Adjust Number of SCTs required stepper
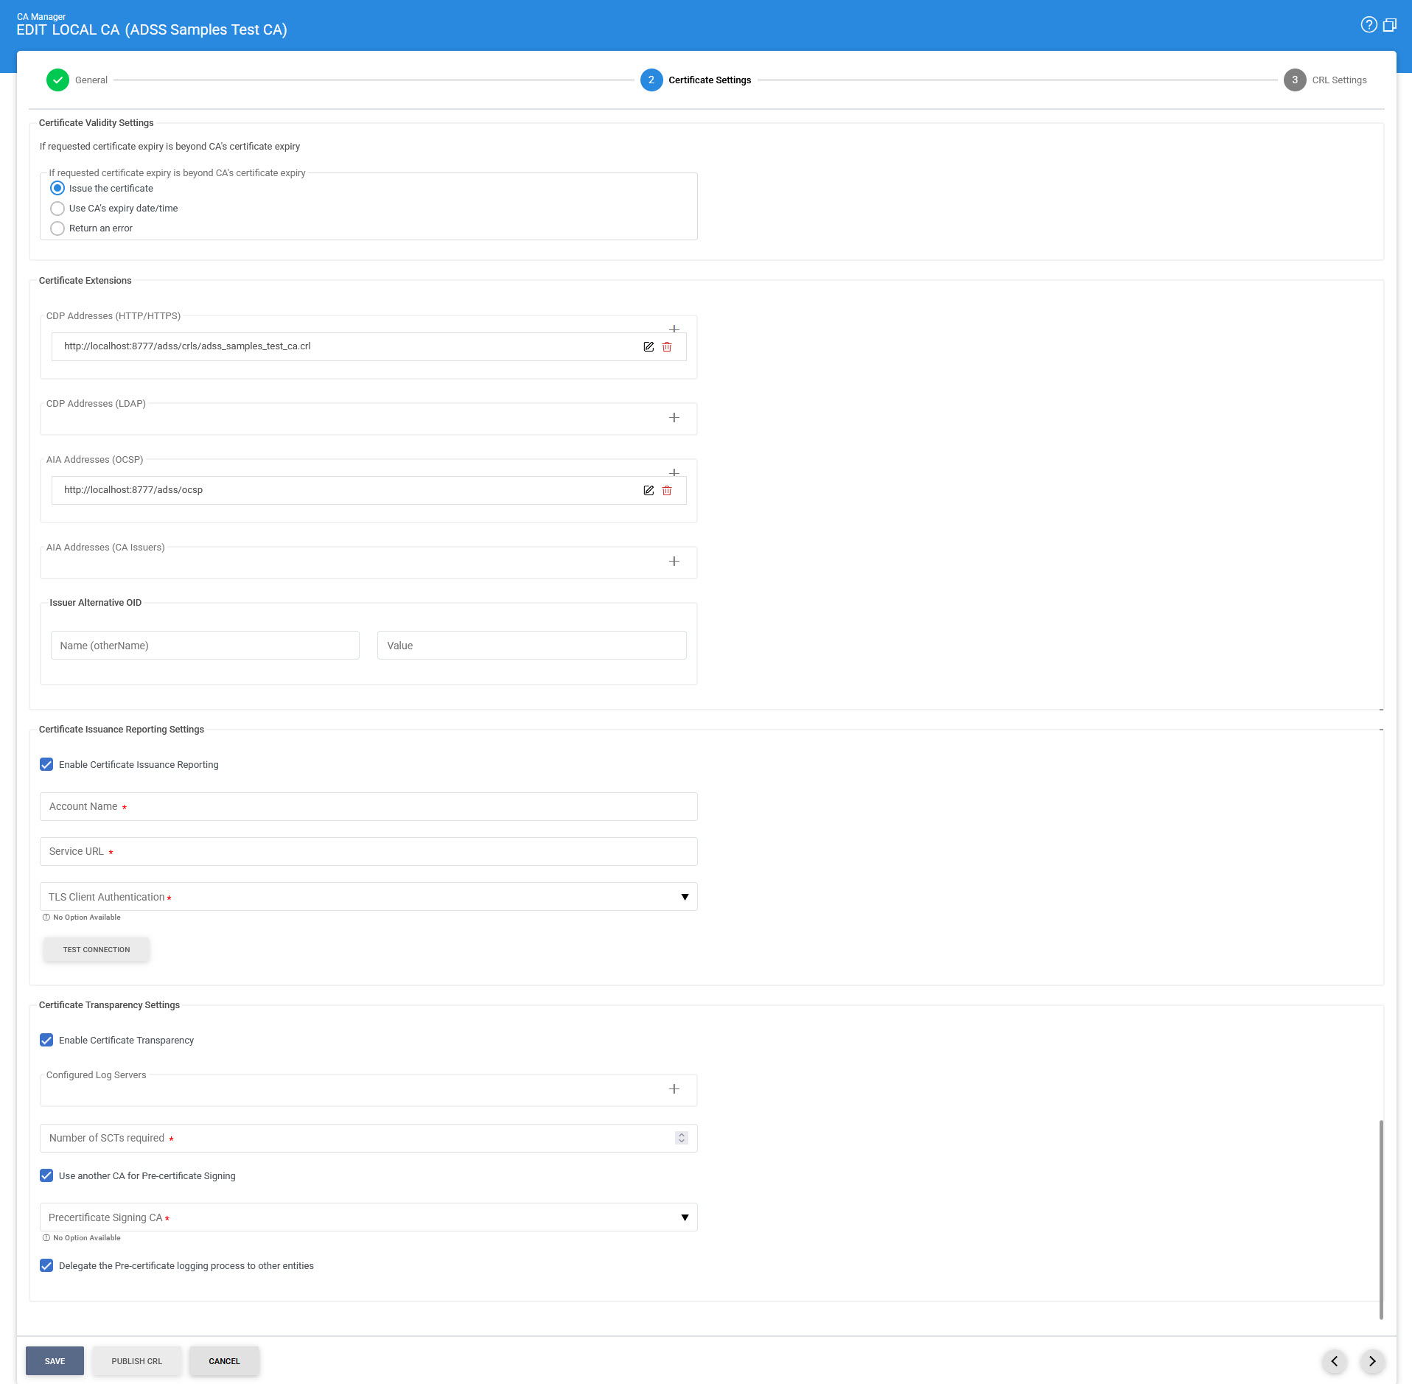 (682, 1138)
